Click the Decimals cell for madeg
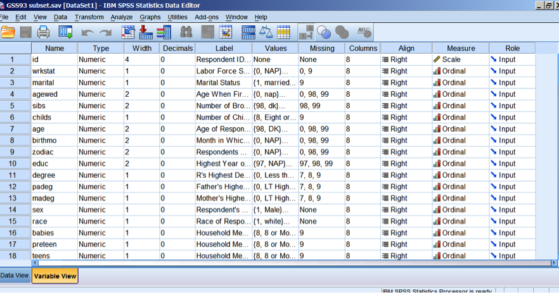559x293 pixels. pyautogui.click(x=177, y=198)
